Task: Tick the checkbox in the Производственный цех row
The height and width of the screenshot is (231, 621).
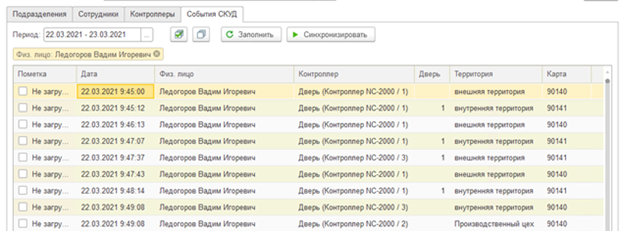Action: click(23, 223)
